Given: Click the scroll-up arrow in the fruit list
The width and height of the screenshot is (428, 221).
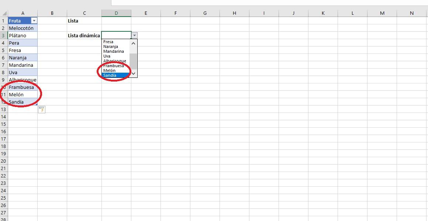Looking at the screenshot, I should [133, 43].
